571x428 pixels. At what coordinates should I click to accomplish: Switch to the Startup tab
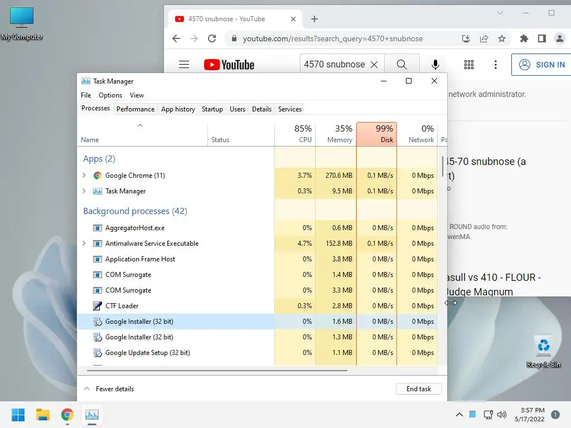(x=212, y=109)
